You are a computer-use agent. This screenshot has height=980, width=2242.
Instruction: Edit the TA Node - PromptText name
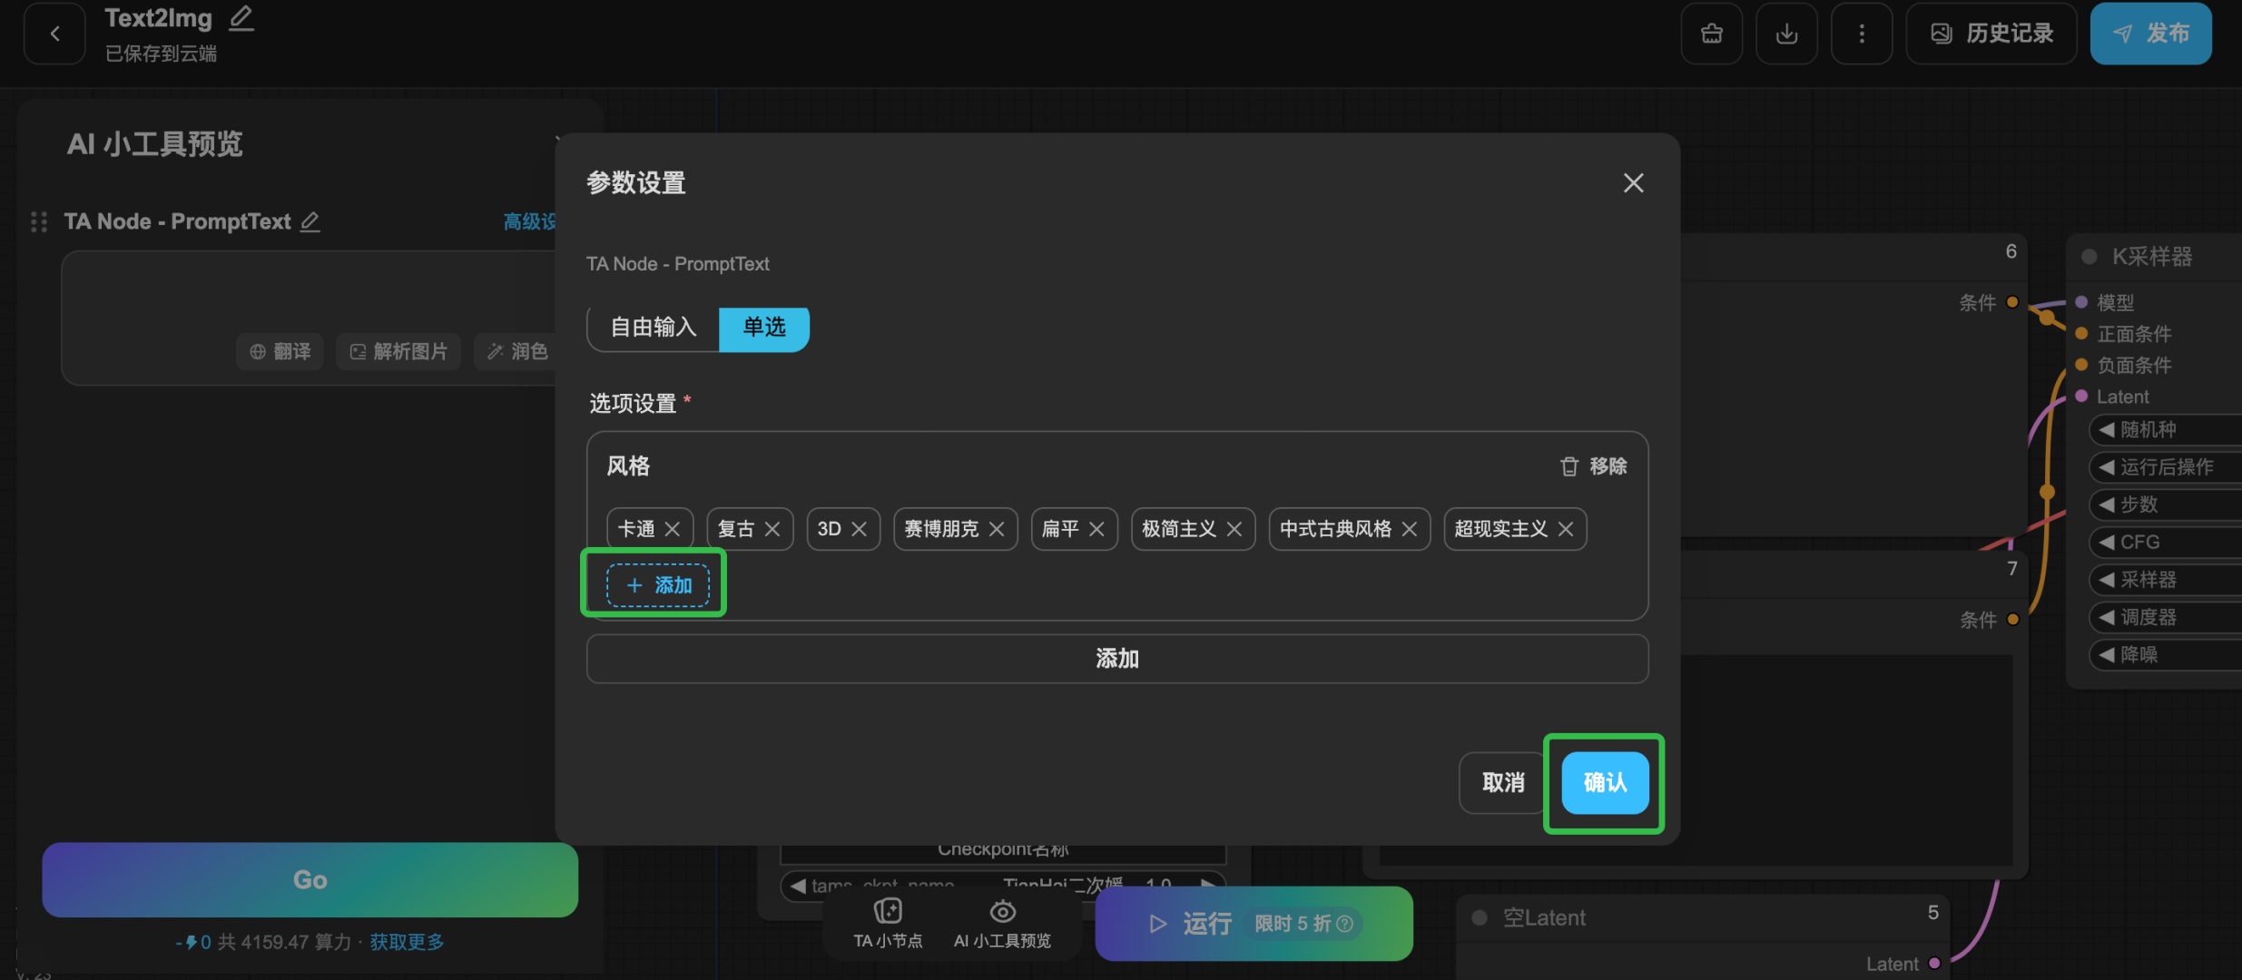(310, 221)
